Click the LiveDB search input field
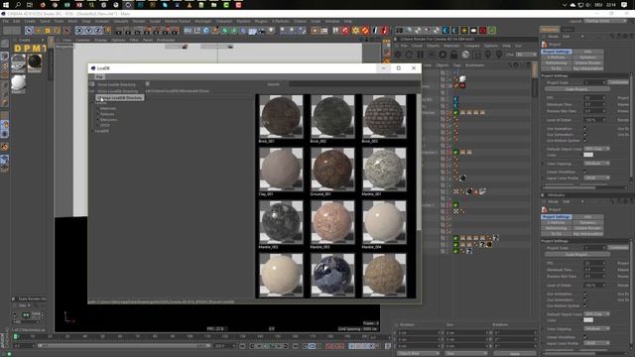635x357 pixels. click(353, 84)
